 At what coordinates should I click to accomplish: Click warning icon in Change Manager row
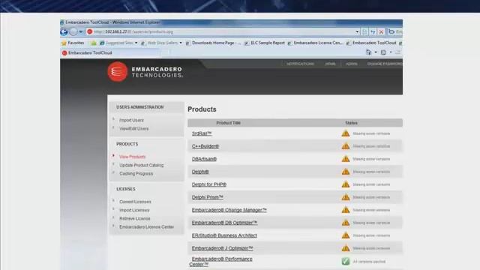point(346,210)
